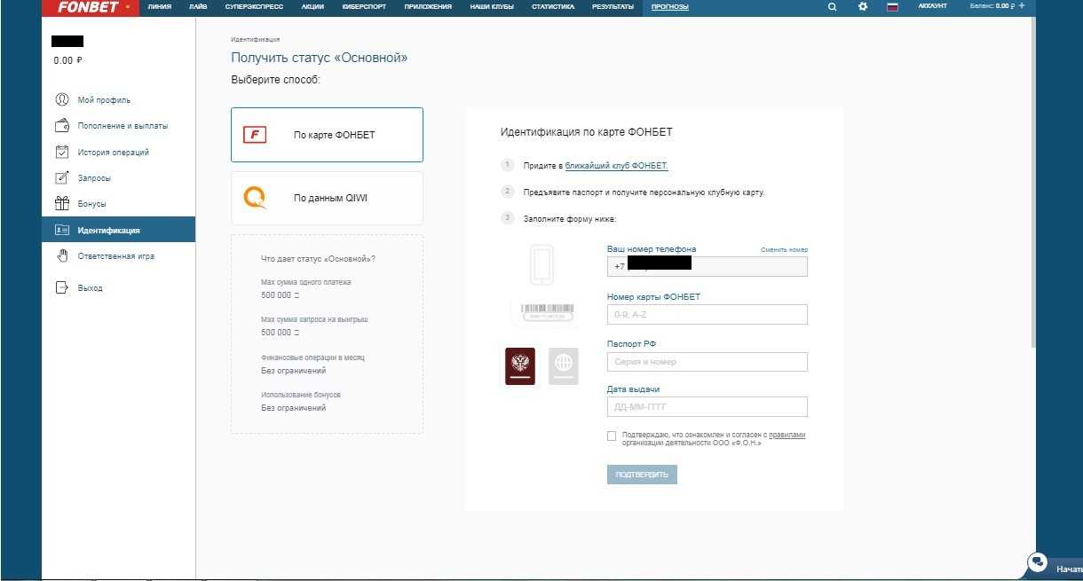
Task: Open the settings gear icon
Action: (x=863, y=7)
